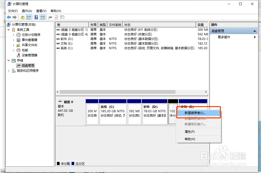Click the System Tools wrench icon
Screen dimensions: 261x173
tap(14, 30)
